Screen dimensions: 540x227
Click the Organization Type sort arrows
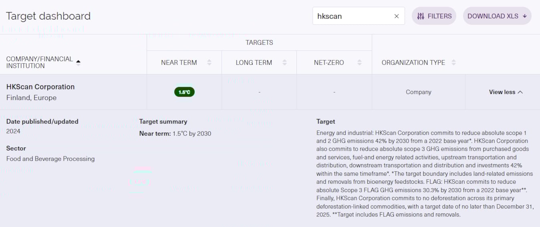[453, 62]
